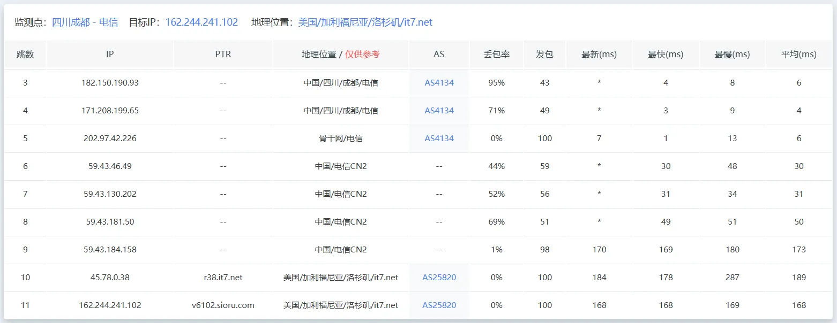The width and height of the screenshot is (837, 323).
Task: Click AS4134 link on hop 5
Action: click(x=439, y=138)
